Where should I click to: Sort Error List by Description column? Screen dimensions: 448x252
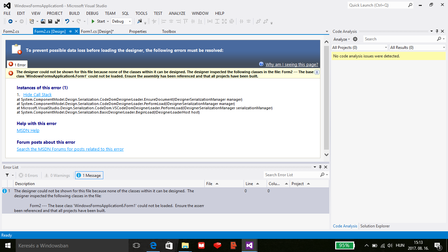[x=109, y=184]
